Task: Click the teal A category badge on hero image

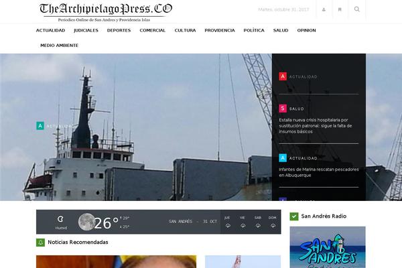Action: [40, 126]
